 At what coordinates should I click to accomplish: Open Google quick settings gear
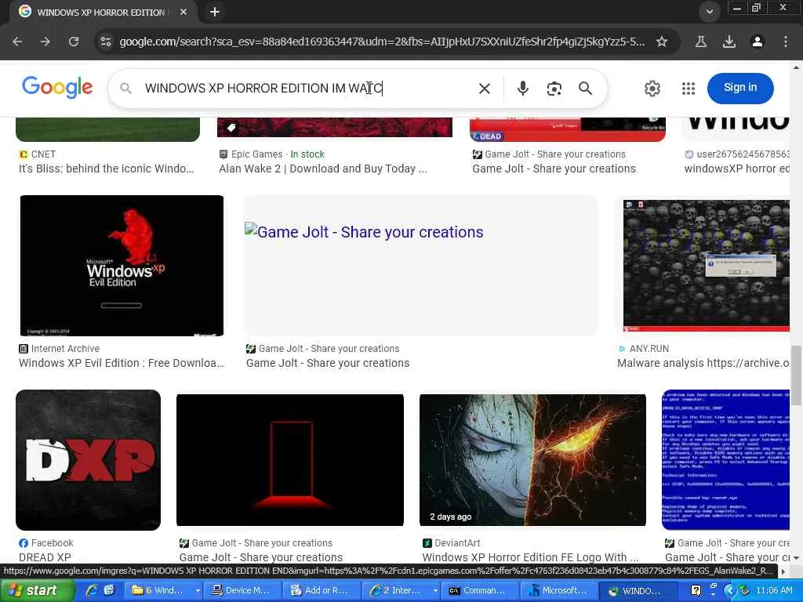(x=652, y=89)
